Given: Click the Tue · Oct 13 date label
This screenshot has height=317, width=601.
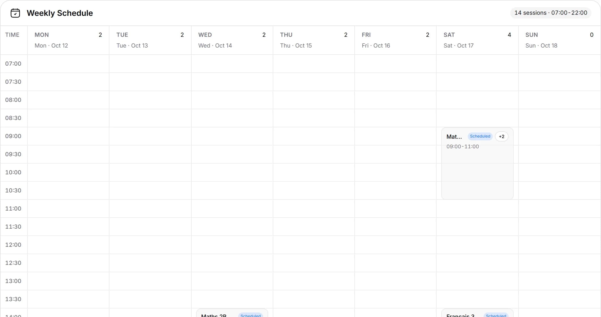Looking at the screenshot, I should (132, 46).
